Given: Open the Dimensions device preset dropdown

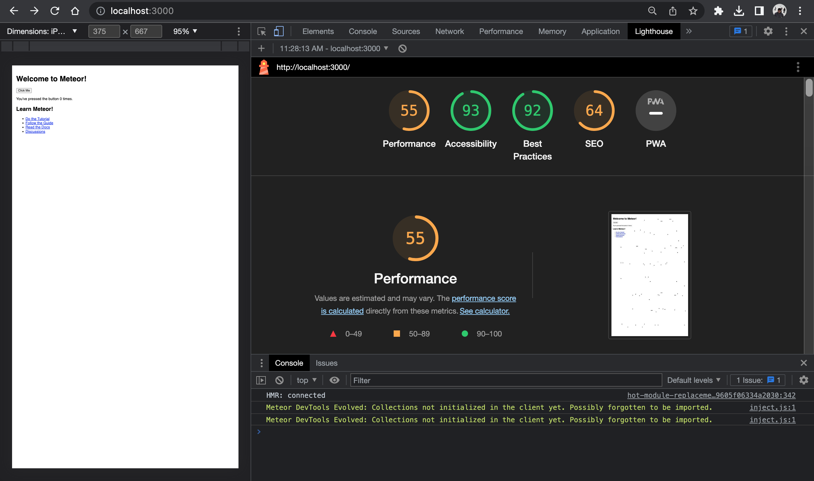Looking at the screenshot, I should pos(42,31).
